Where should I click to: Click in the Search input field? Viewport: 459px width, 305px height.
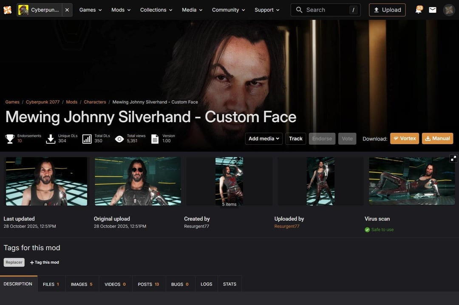pos(326,10)
